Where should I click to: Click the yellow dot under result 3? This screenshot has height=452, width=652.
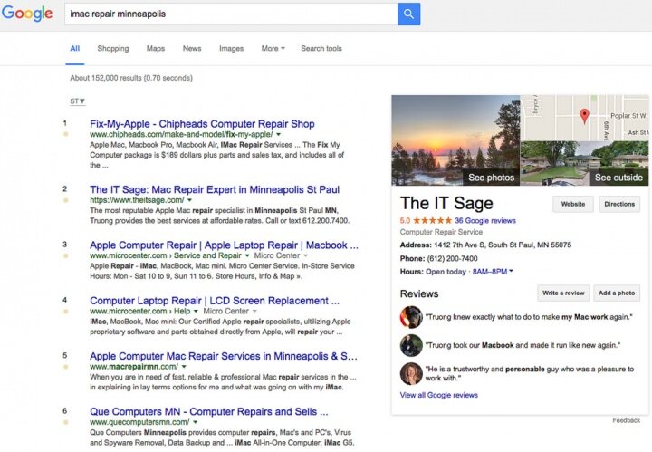[65, 255]
